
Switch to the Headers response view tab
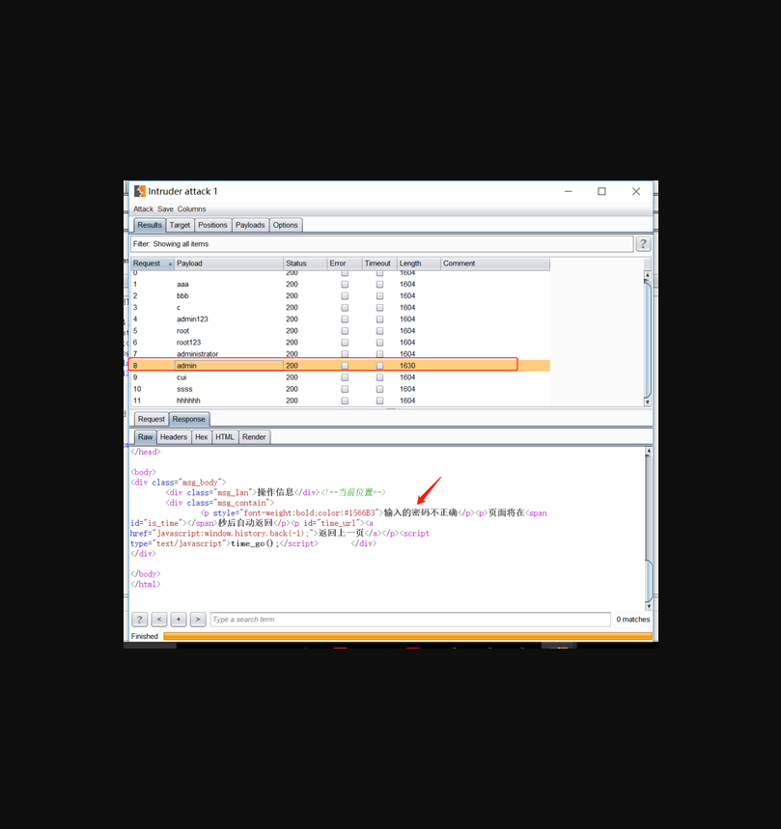tap(174, 437)
